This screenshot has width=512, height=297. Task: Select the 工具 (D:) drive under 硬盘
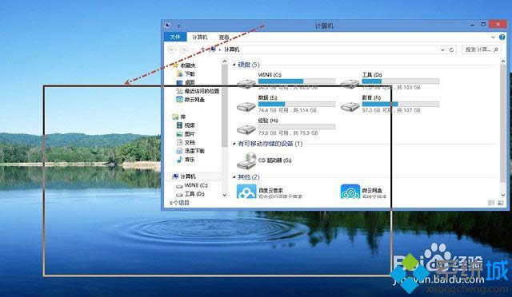(390, 81)
